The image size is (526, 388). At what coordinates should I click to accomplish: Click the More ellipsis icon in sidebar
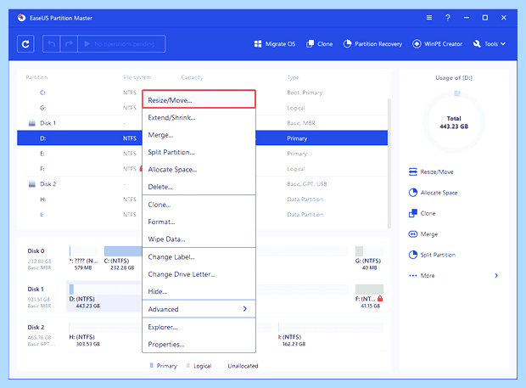(x=413, y=276)
